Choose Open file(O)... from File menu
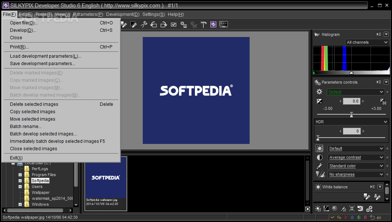 click(x=61, y=23)
